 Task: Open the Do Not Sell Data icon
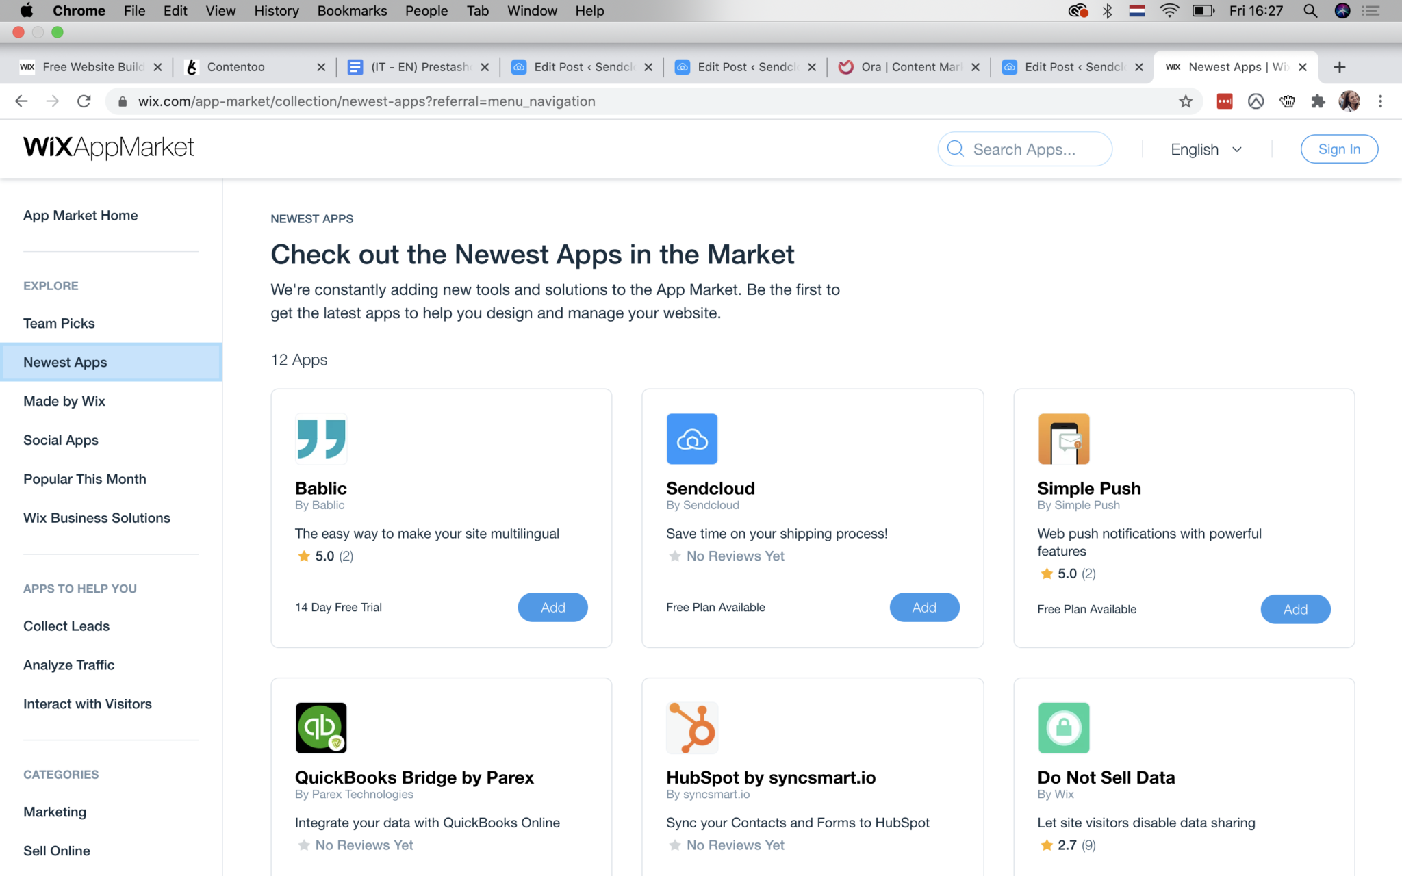click(1063, 727)
